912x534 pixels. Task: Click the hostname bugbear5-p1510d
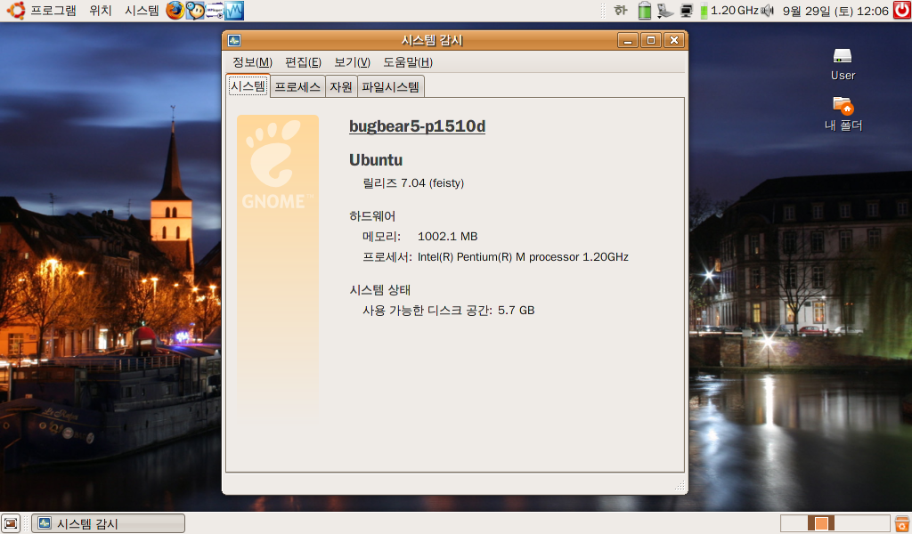pyautogui.click(x=417, y=126)
